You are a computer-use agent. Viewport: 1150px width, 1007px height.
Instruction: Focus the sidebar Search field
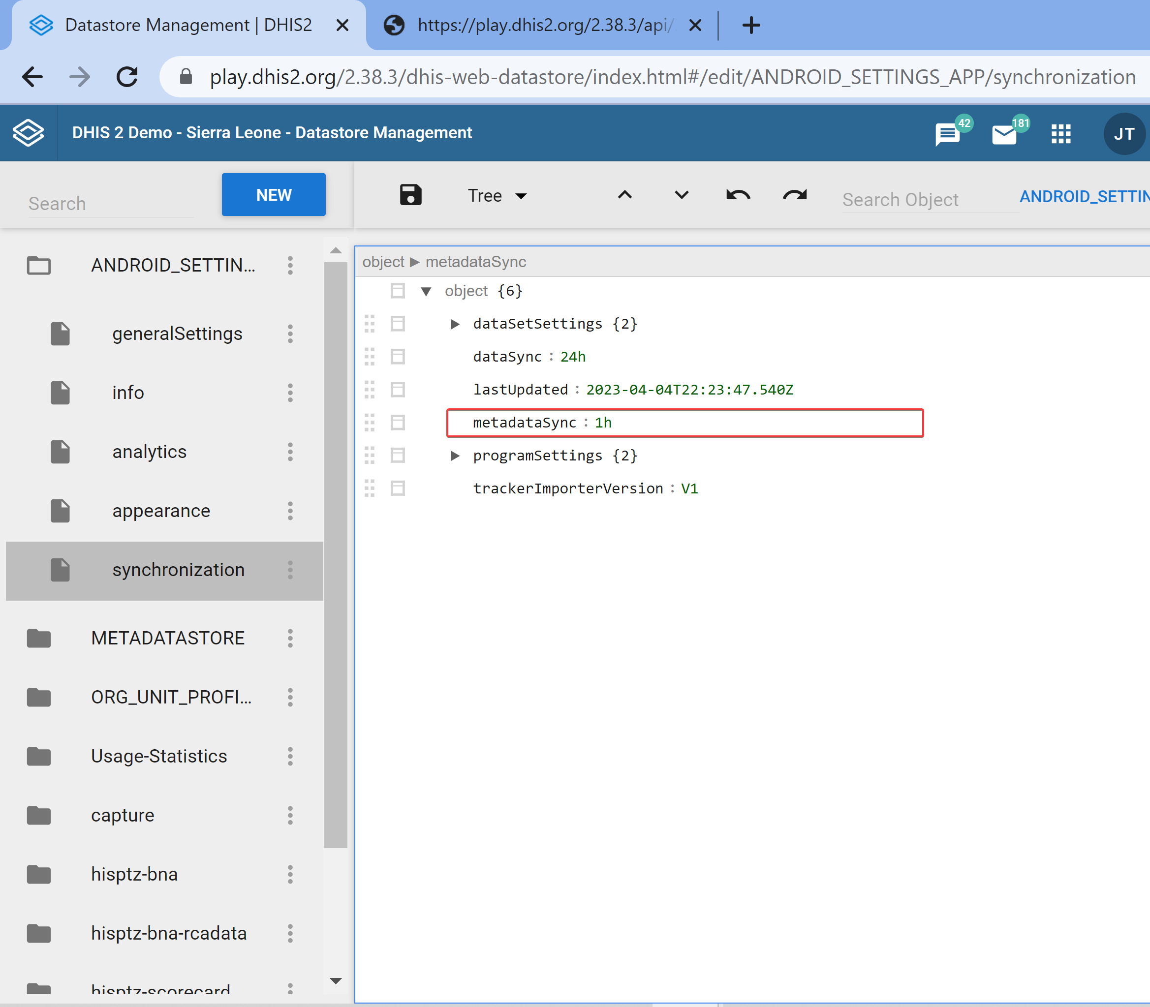(110, 204)
